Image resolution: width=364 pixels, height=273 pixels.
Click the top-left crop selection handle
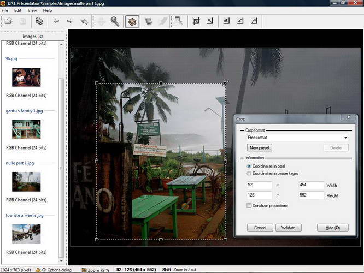point(97,84)
